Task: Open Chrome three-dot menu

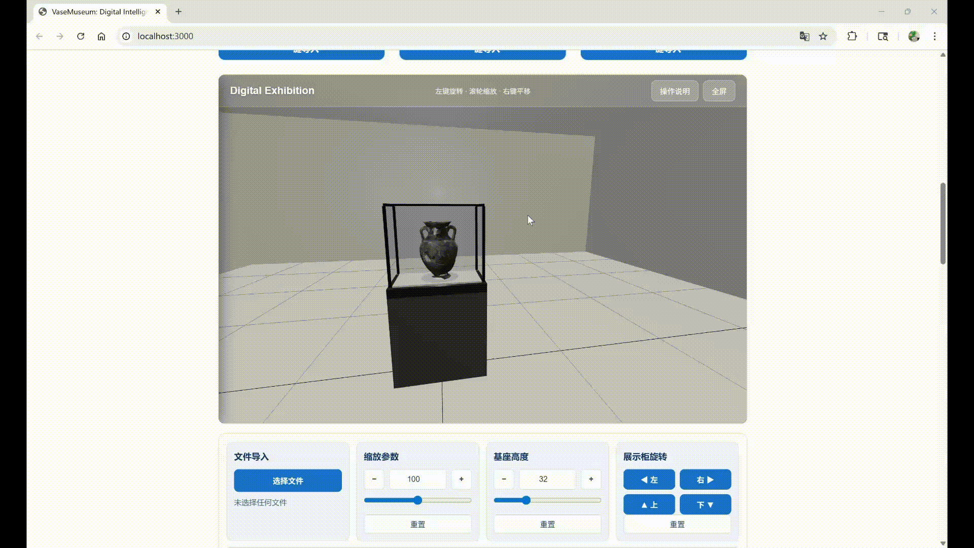Action: pos(934,36)
